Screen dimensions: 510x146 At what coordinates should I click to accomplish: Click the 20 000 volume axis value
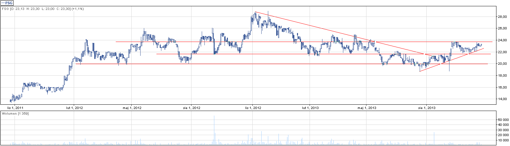click(503, 135)
